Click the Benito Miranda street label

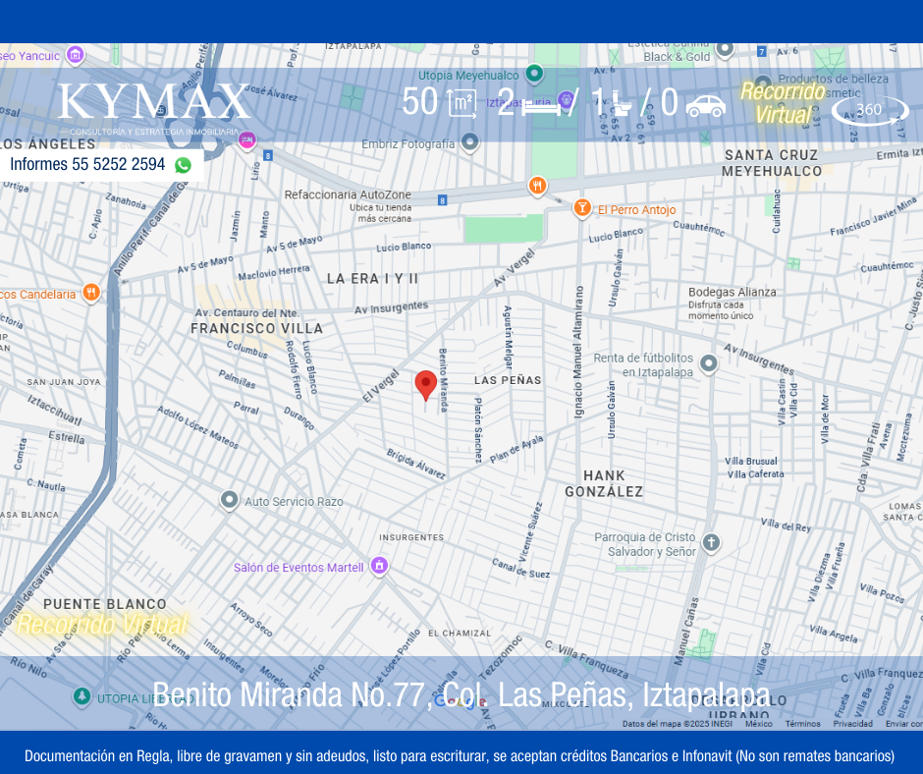(x=443, y=380)
